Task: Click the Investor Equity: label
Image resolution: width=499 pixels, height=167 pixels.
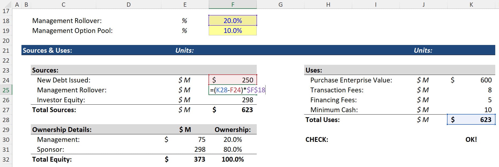Action: coord(61,100)
